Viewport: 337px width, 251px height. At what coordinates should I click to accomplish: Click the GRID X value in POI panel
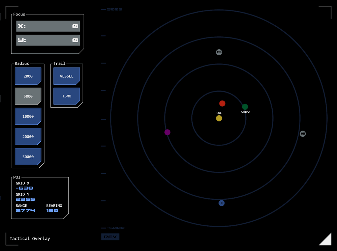tap(24, 188)
